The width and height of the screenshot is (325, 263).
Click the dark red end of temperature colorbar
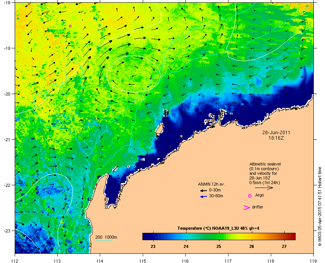pos(292,236)
